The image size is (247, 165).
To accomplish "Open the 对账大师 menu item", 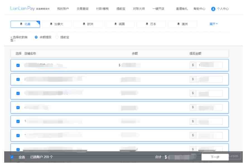I will (x=139, y=9).
